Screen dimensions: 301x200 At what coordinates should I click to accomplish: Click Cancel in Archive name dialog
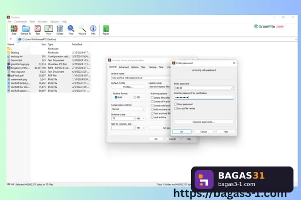click(x=172, y=139)
